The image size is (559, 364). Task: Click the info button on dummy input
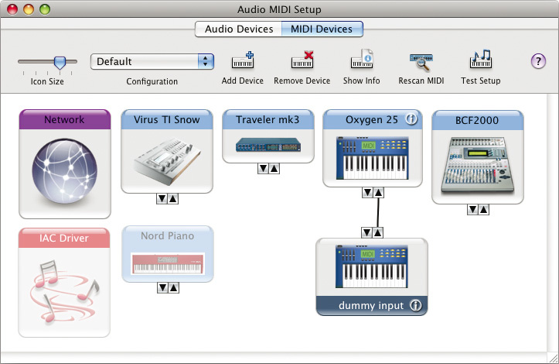[x=415, y=305]
